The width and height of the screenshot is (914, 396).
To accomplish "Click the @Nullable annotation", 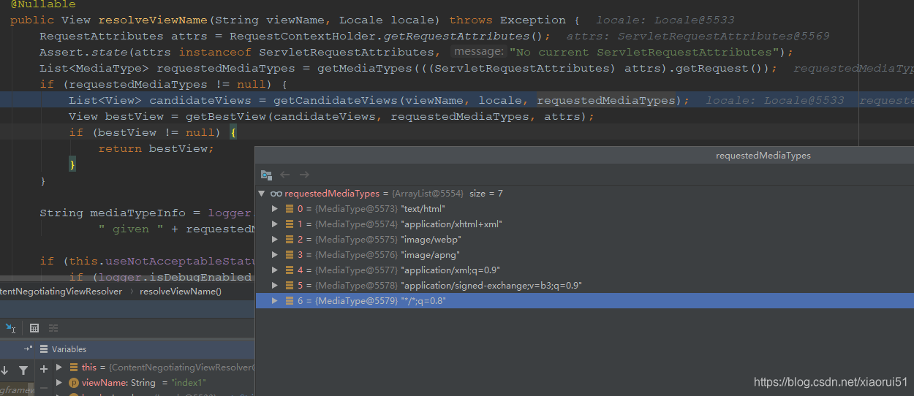I will pyautogui.click(x=42, y=4).
